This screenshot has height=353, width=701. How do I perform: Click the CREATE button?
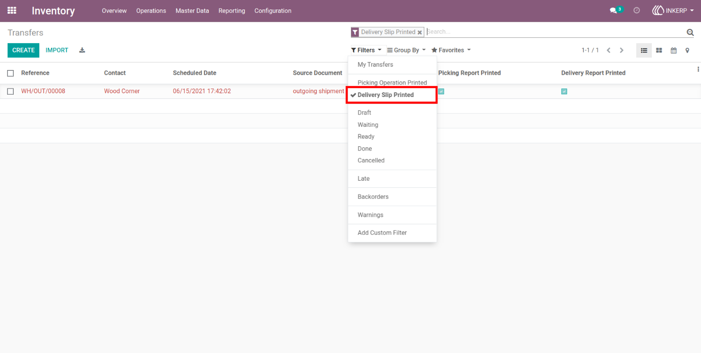[x=23, y=50]
